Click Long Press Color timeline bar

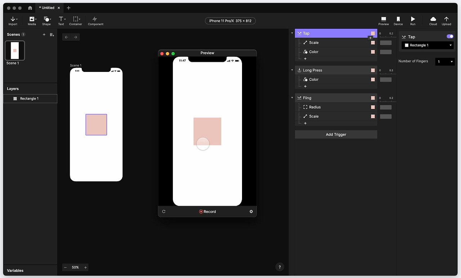[386, 79]
